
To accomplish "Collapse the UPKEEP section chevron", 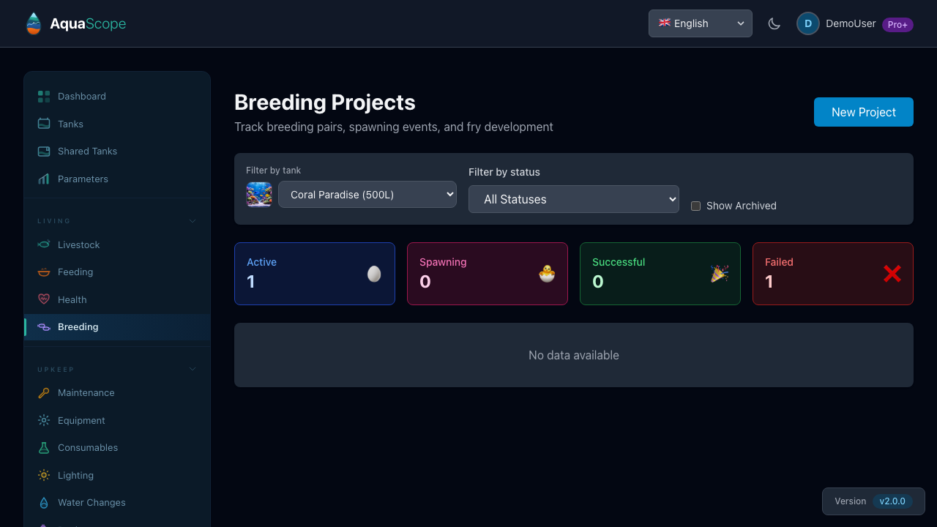I will point(192,369).
